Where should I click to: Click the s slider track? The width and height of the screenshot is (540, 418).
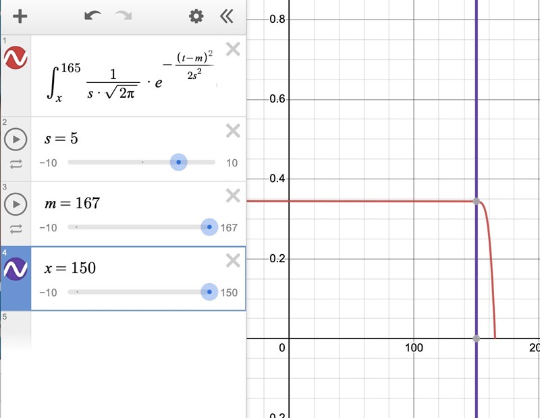click(122, 162)
